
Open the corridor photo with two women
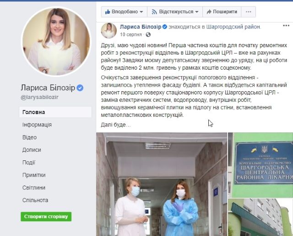click(x=162, y=184)
